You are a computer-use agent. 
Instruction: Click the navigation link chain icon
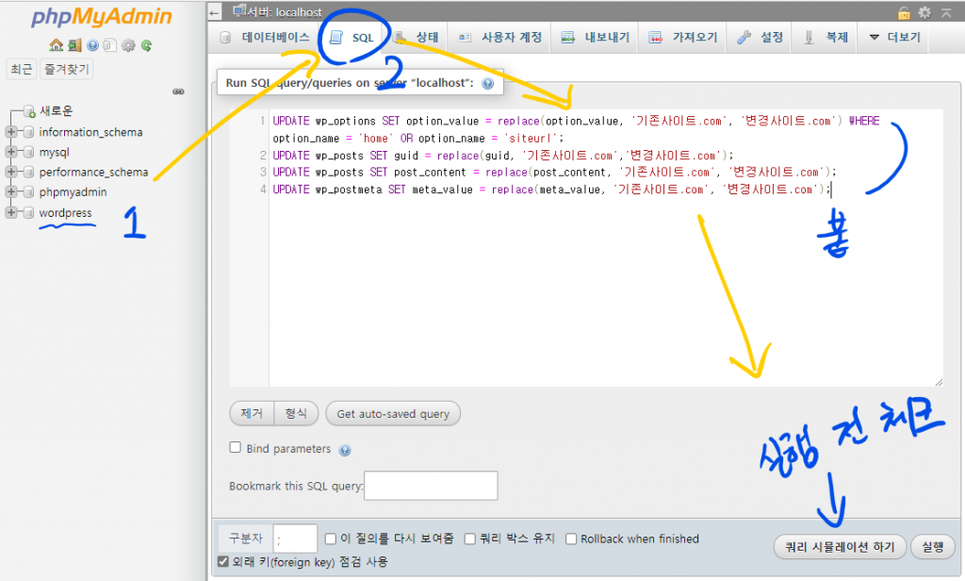pyautogui.click(x=178, y=91)
